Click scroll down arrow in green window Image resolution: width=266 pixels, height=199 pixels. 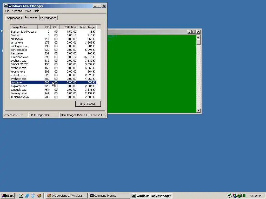tap(198, 111)
